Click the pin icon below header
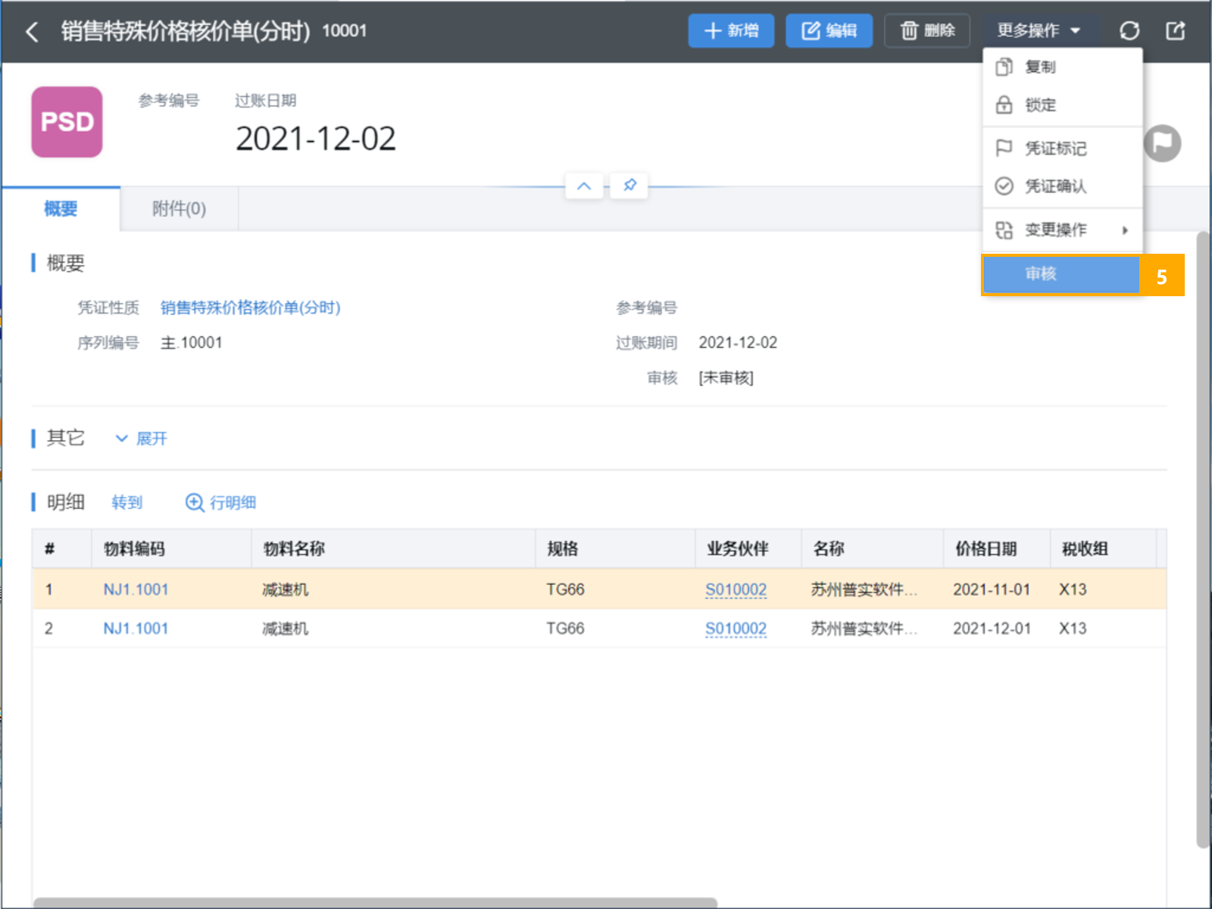The height and width of the screenshot is (909, 1212). pos(629,186)
